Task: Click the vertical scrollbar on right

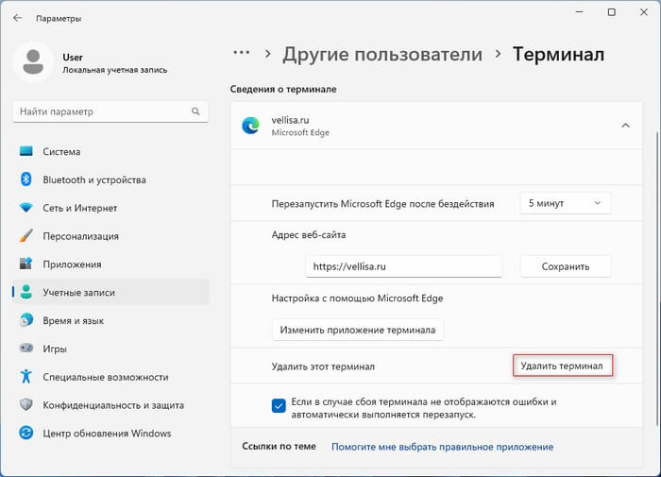Action: (656, 279)
